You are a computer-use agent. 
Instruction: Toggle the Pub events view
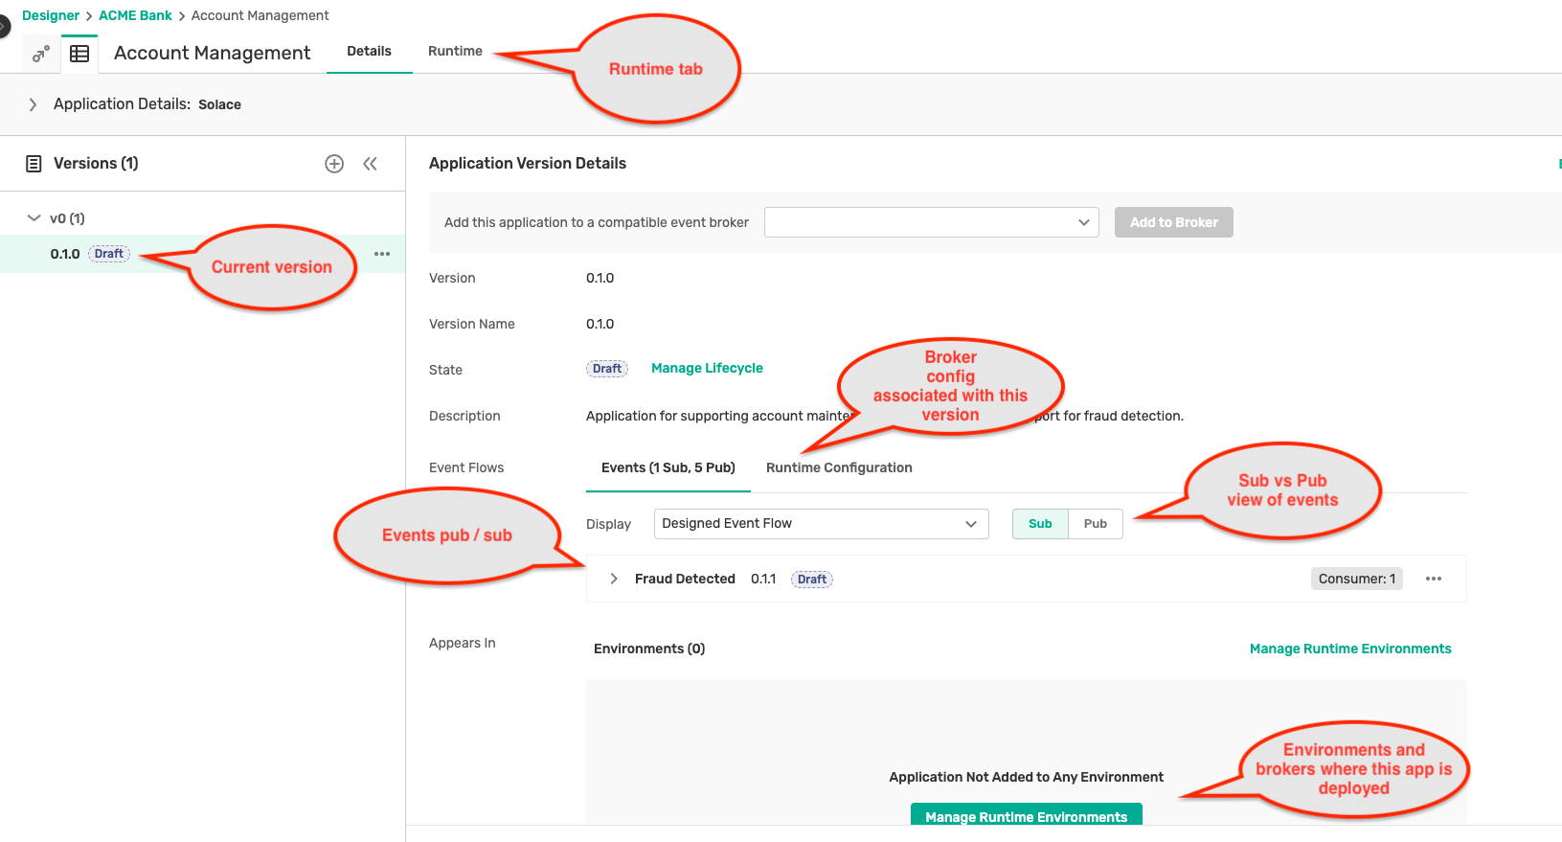tap(1095, 524)
